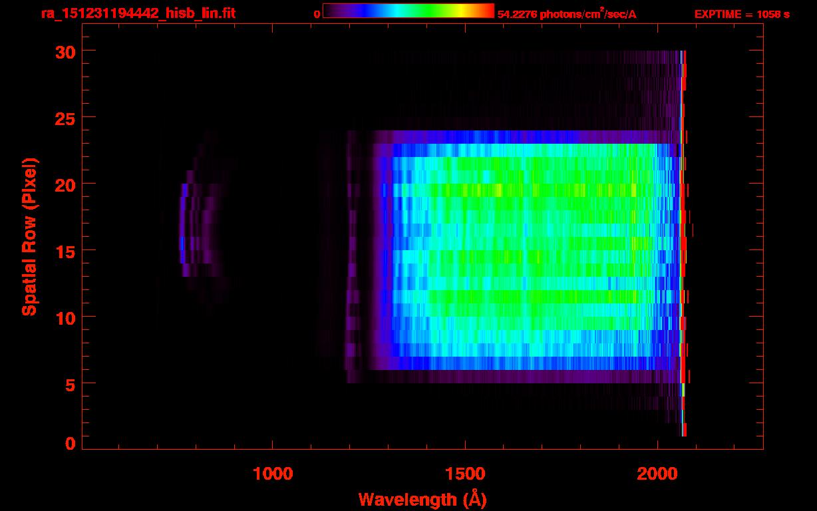
Task: Click the Wavelength (Å) axis title
Action: click(x=422, y=500)
